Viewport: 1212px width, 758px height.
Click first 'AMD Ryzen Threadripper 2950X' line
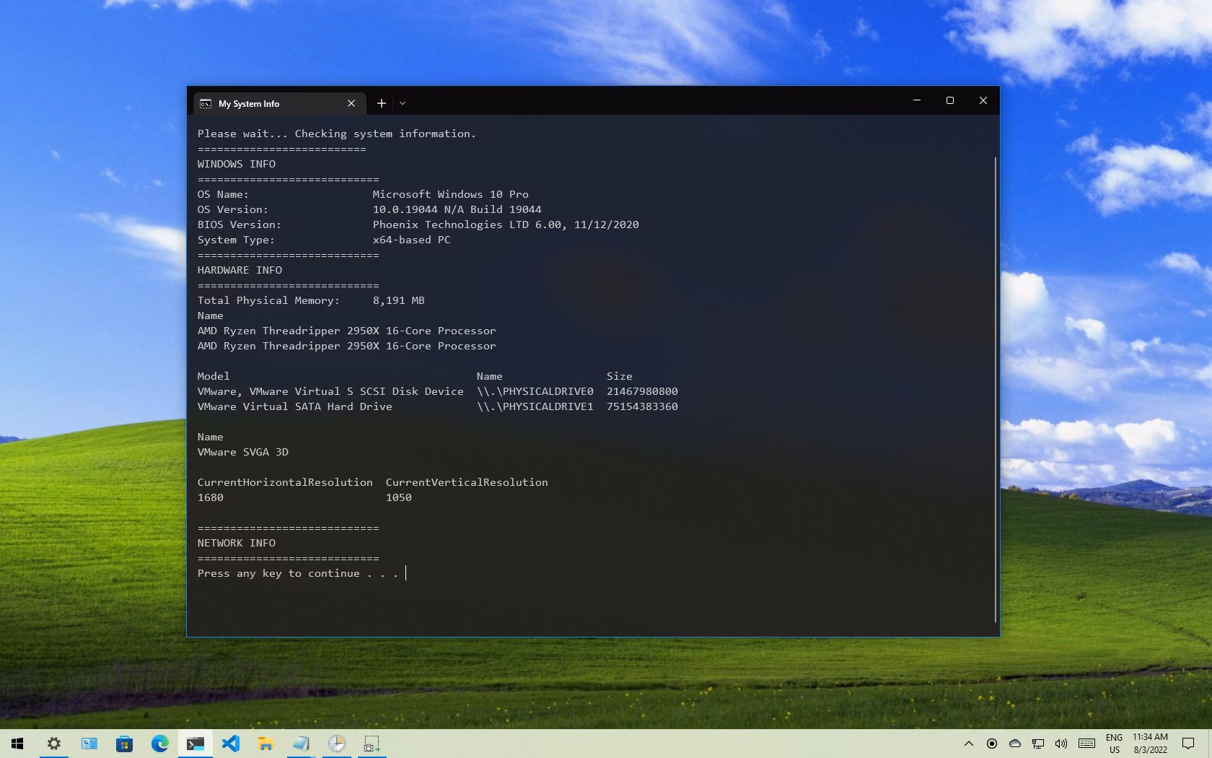coord(347,331)
